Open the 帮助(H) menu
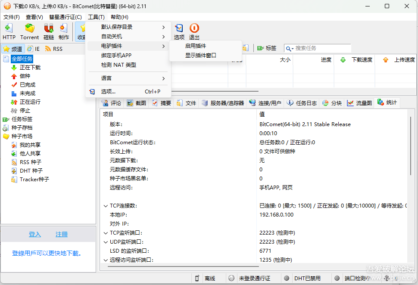Viewport: 418px width, 285px height. point(119,17)
